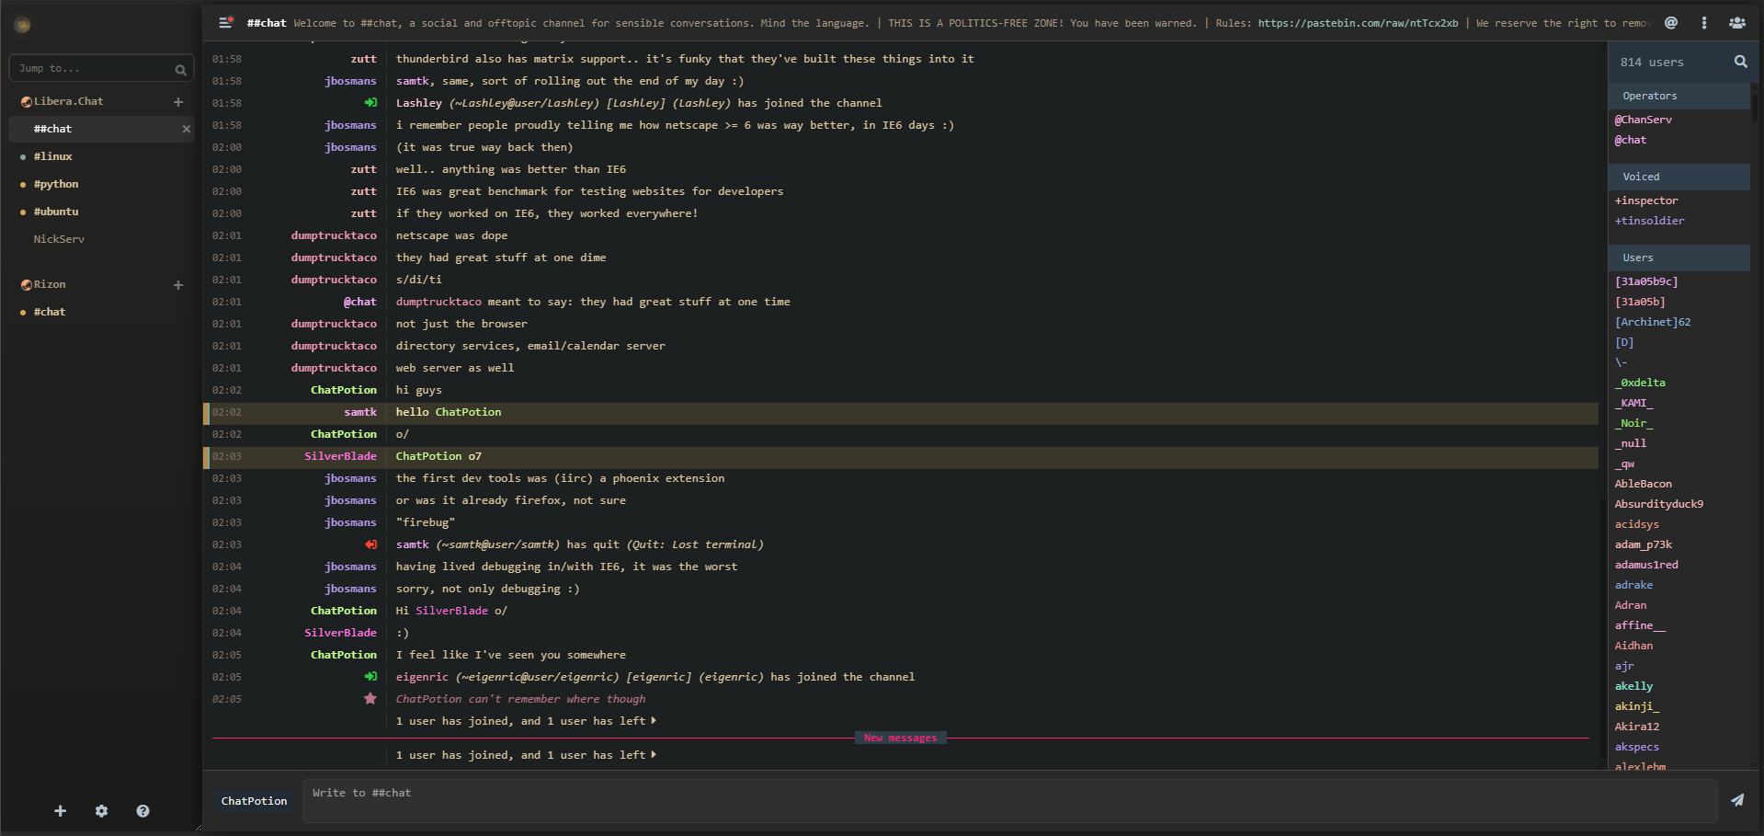The image size is (1764, 836).
Task: Open the Help question mark icon
Action: point(142,811)
